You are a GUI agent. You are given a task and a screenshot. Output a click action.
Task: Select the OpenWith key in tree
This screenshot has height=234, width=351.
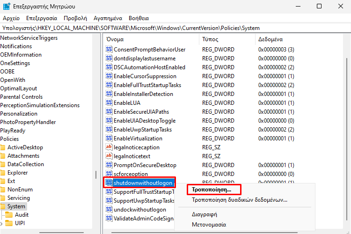pyautogui.click(x=13, y=80)
